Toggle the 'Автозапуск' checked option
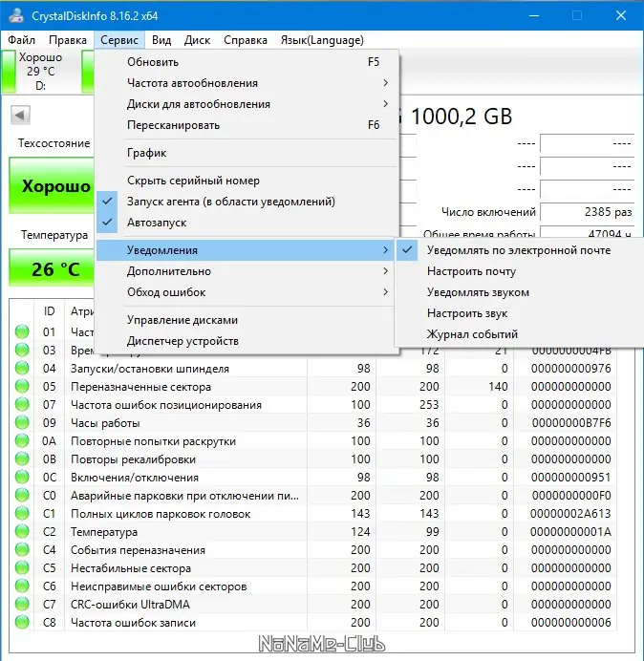 point(247,223)
